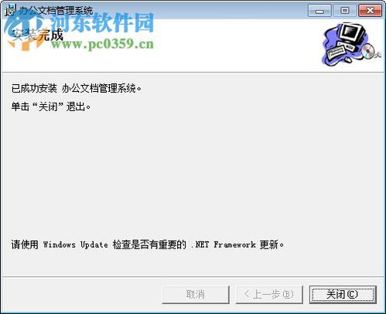Maximize the installer window
The image size is (386, 314).
[345, 11]
